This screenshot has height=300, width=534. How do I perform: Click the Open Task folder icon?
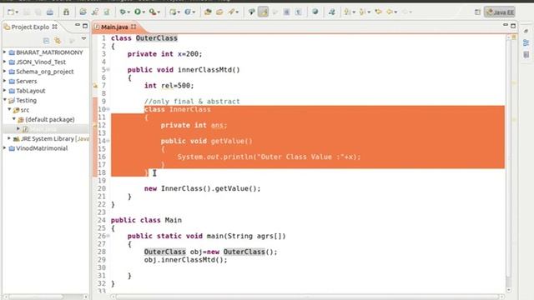point(219,12)
